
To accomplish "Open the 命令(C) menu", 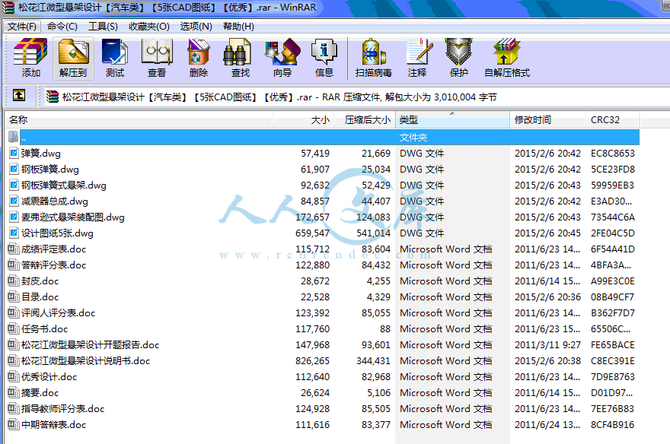I will coord(62,27).
